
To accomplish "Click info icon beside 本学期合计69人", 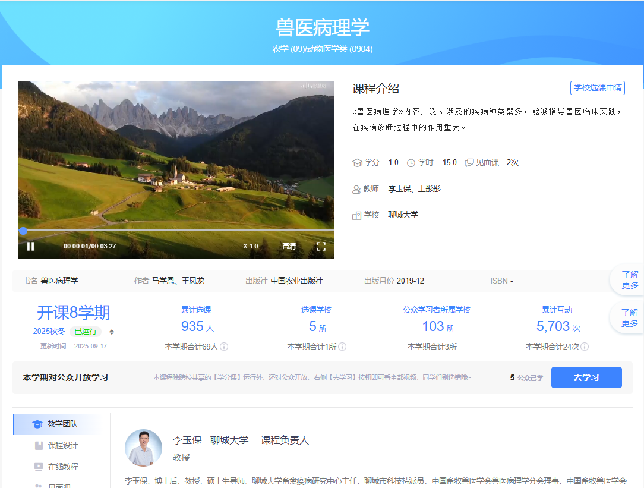I will click(224, 347).
